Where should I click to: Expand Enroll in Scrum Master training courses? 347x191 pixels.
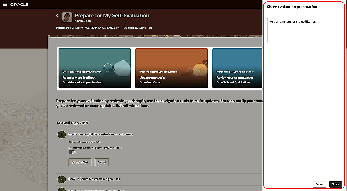click(94, 179)
